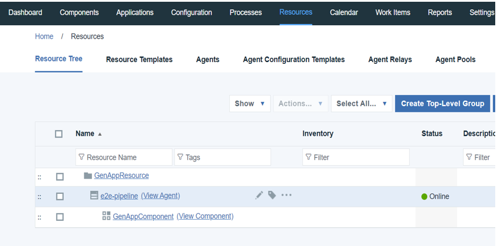
Task: Click the GenAppResource folder icon
Action: tap(88, 176)
